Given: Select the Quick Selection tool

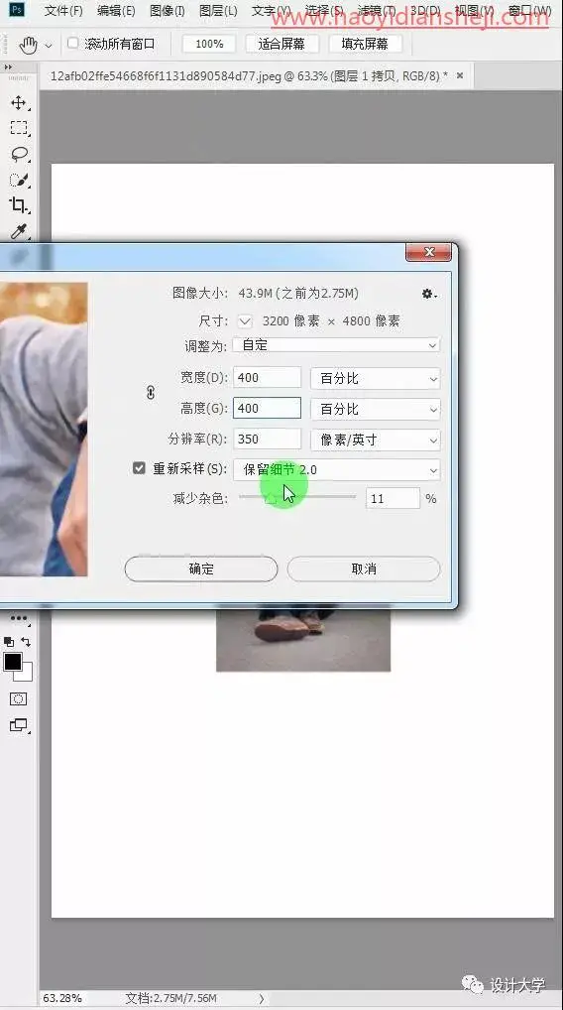Looking at the screenshot, I should pos(19,180).
